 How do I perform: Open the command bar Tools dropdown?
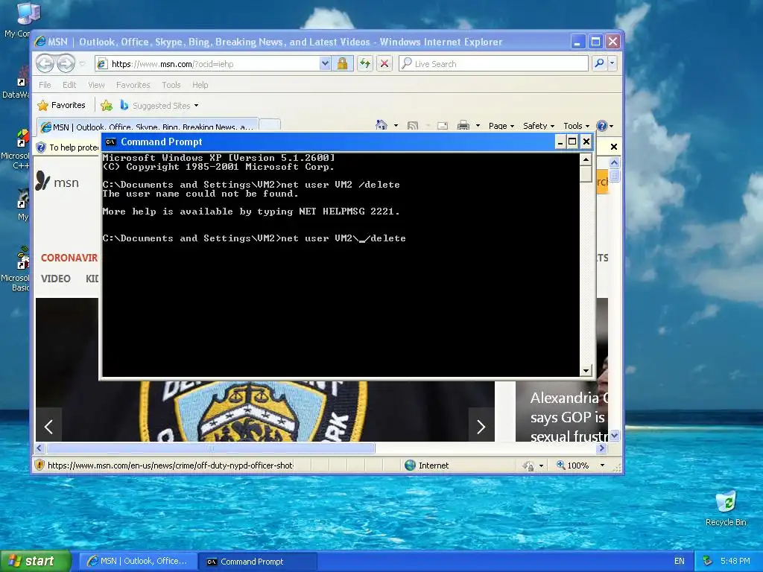point(576,125)
